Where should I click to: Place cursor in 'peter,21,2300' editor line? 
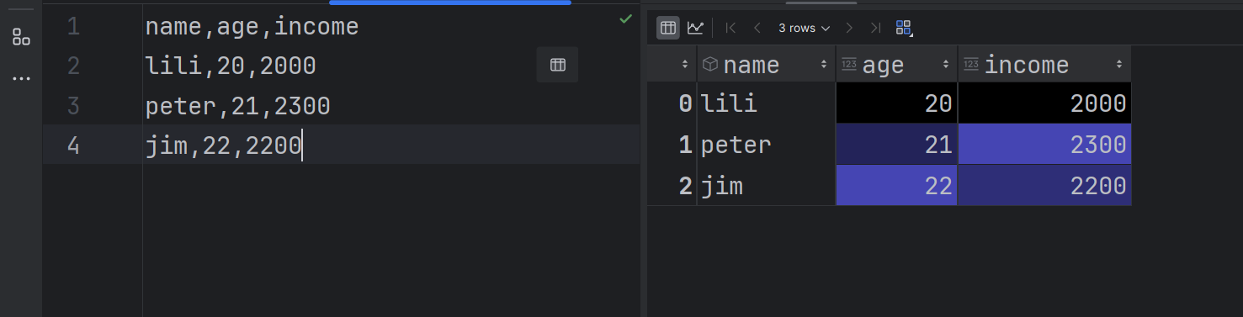click(x=237, y=106)
